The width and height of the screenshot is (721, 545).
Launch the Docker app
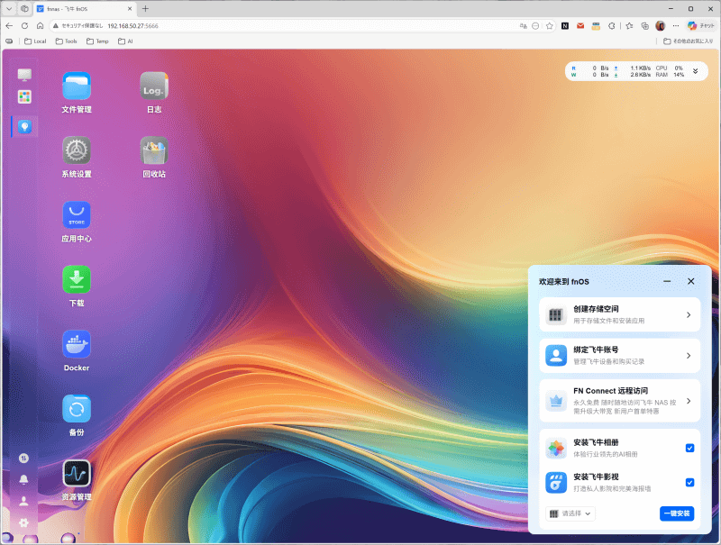tap(77, 350)
